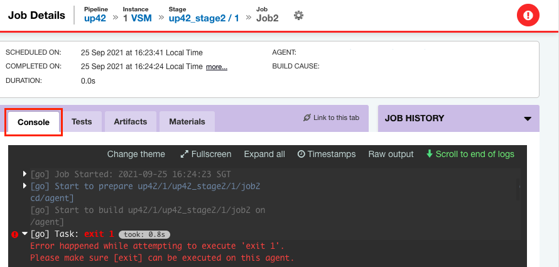Open job settings gear icon
The height and width of the screenshot is (267, 559).
[x=298, y=15]
